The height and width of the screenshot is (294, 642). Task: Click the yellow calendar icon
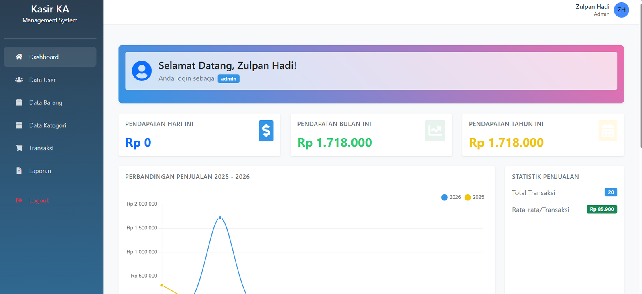607,131
